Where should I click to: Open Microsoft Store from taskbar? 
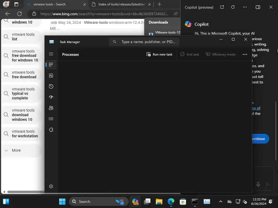point(183,201)
